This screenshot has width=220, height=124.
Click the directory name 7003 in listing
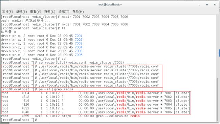tap(79, 43)
